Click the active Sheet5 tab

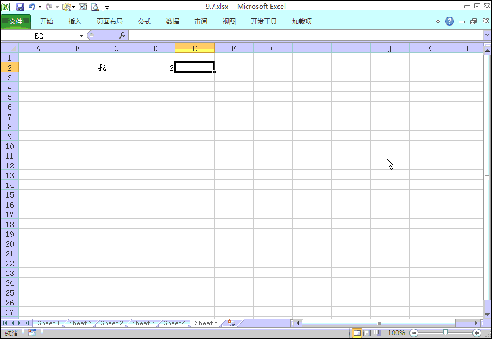click(206, 323)
